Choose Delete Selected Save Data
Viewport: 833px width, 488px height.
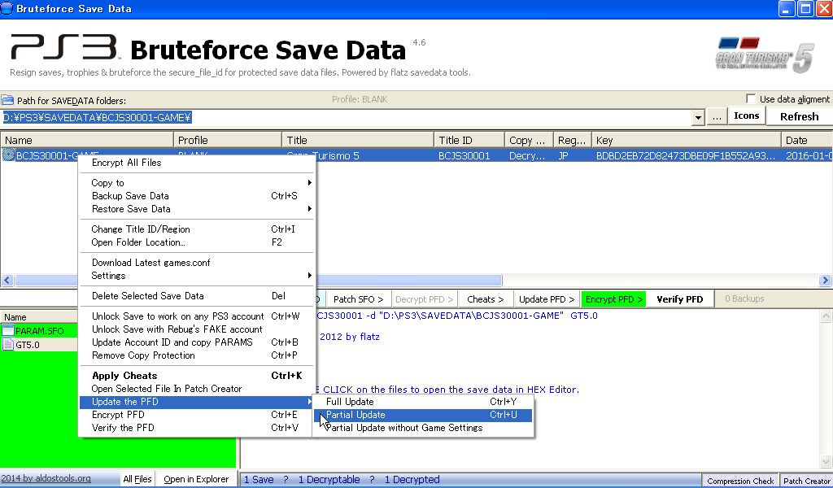click(x=197, y=296)
